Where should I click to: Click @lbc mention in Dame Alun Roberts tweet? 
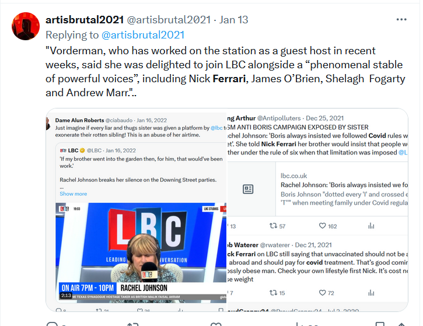point(216,128)
